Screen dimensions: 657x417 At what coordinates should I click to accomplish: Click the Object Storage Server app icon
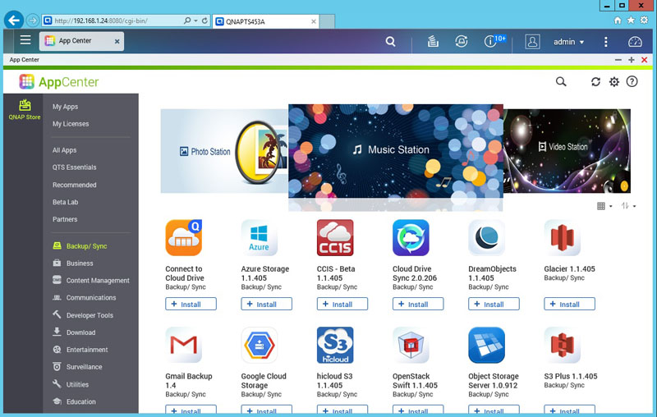tap(486, 345)
